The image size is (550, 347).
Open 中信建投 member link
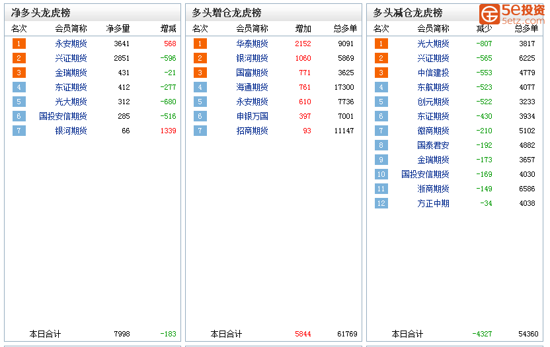point(433,73)
